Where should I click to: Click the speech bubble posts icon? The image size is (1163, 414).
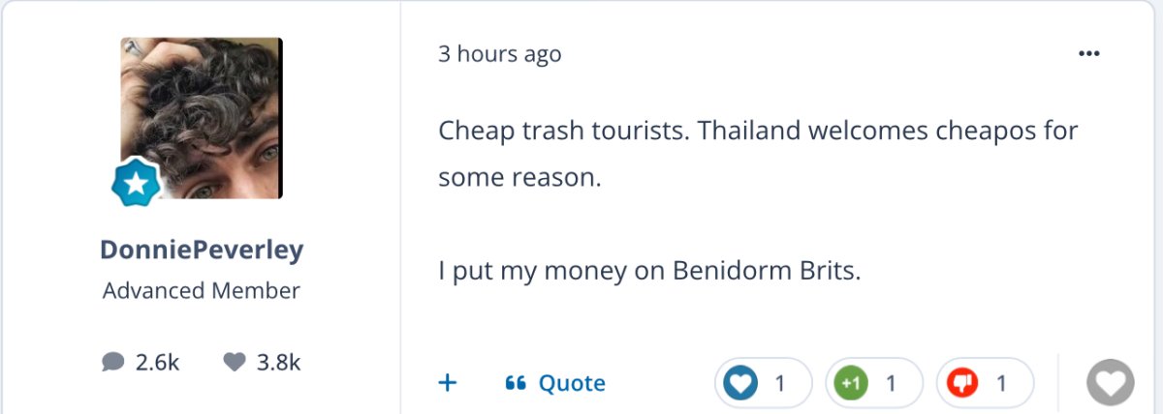click(x=112, y=363)
